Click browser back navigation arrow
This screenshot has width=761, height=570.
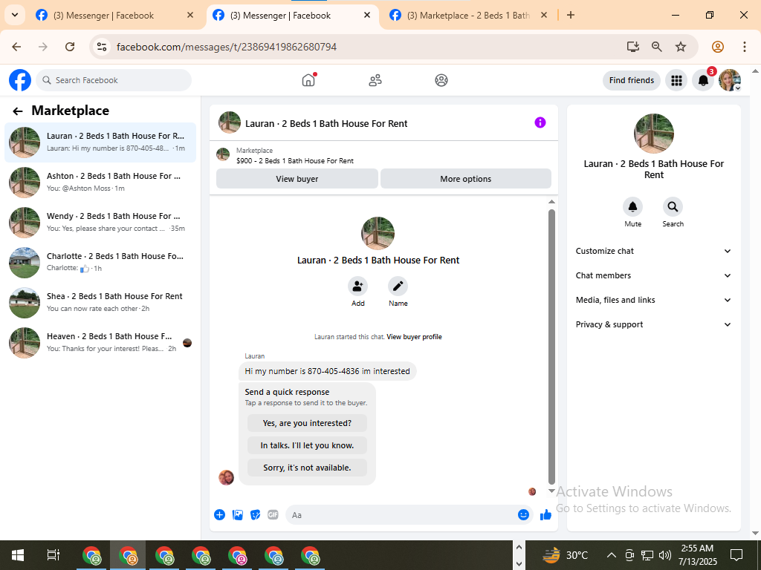[x=16, y=47]
